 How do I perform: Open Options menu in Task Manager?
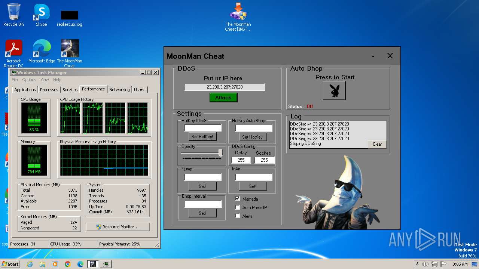point(29,80)
